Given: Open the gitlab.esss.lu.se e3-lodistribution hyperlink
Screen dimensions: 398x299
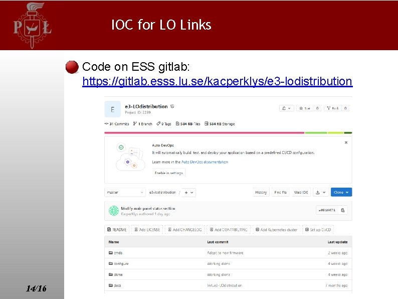Looking at the screenshot, I should click(x=218, y=82).
